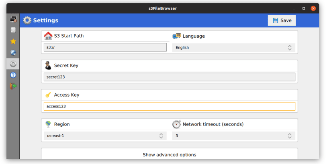Open the storage database icon in sidebar
The width and height of the screenshot is (329, 164).
click(x=13, y=30)
